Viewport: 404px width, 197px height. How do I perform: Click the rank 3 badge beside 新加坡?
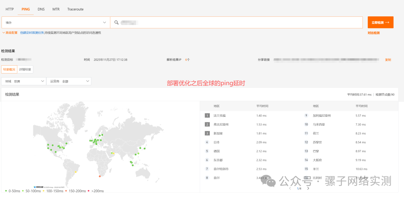(207, 133)
